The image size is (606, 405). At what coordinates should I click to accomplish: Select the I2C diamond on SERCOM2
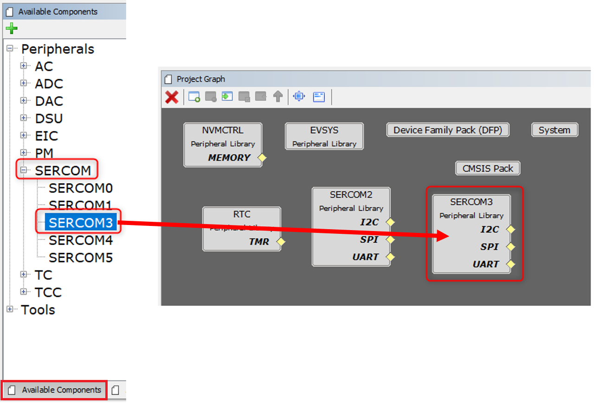tap(390, 222)
